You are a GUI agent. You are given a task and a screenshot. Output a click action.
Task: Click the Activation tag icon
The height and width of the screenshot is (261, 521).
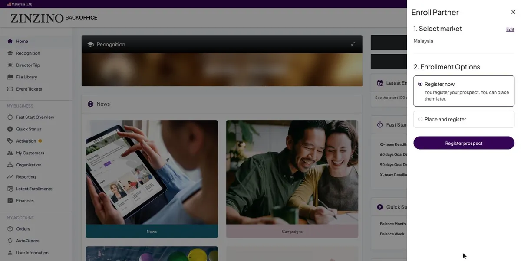pyautogui.click(x=10, y=141)
